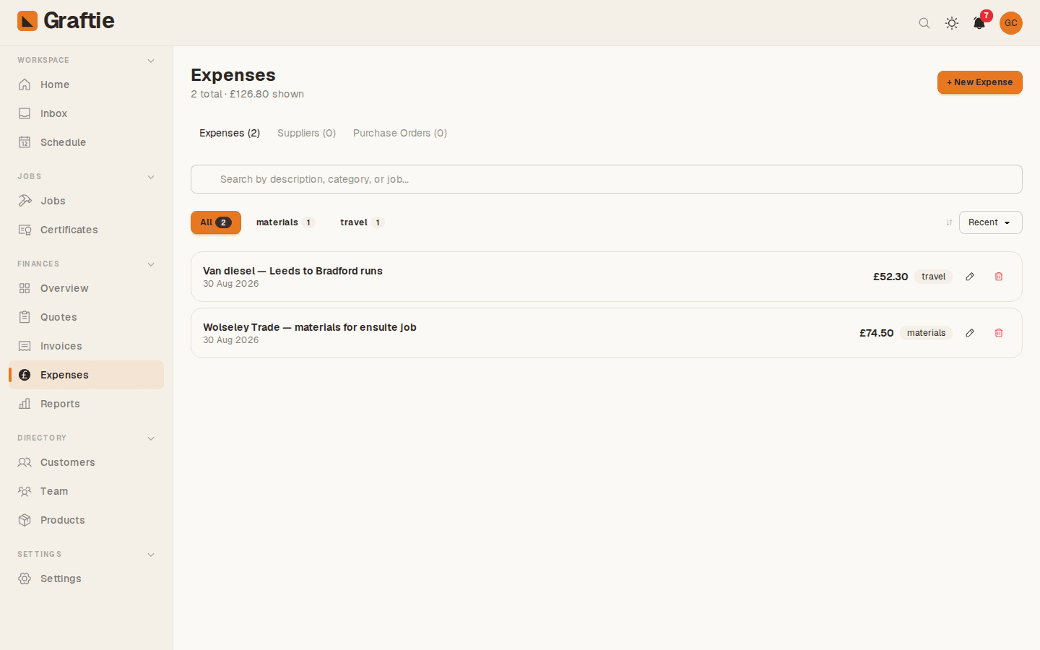The image size is (1040, 650).
Task: Toggle the sort direction arrows
Action: 949,222
